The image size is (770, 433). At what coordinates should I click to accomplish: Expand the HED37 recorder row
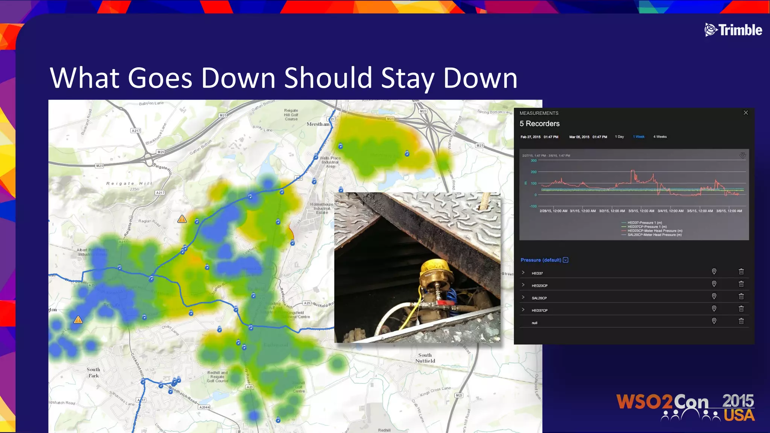tap(523, 273)
